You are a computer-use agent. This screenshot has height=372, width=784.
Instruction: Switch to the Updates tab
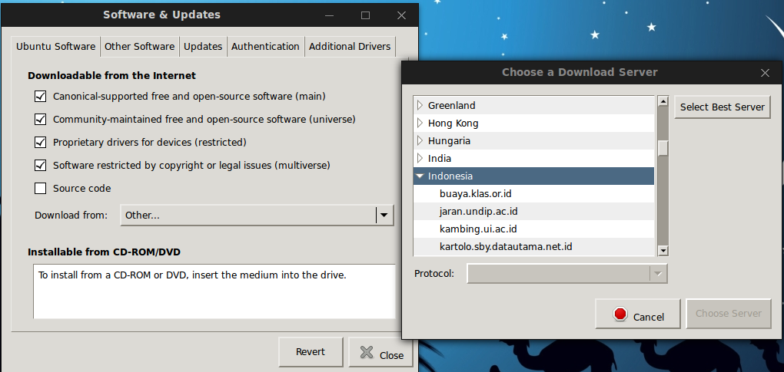pos(202,46)
